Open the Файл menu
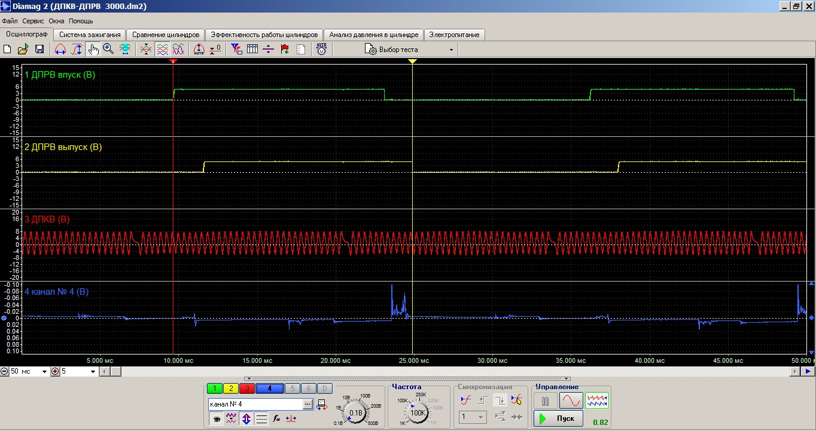Screen dimensions: 816x431 pyautogui.click(x=10, y=21)
